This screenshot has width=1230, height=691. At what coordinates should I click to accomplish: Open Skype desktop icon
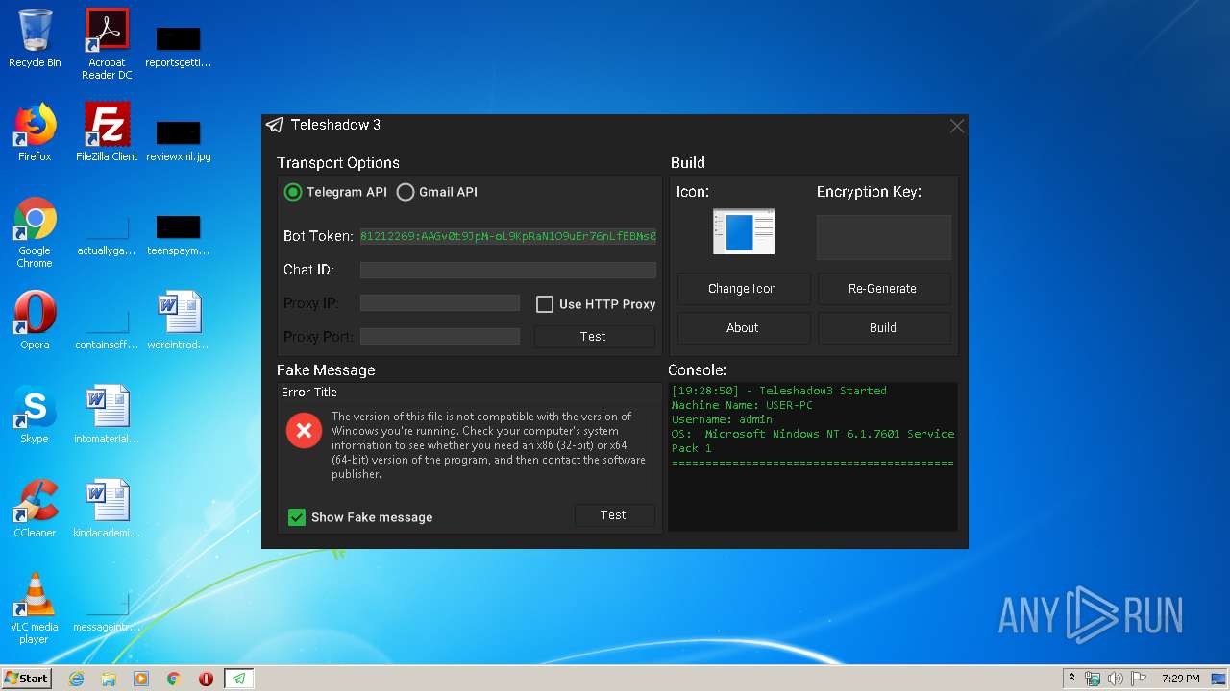[x=35, y=415]
